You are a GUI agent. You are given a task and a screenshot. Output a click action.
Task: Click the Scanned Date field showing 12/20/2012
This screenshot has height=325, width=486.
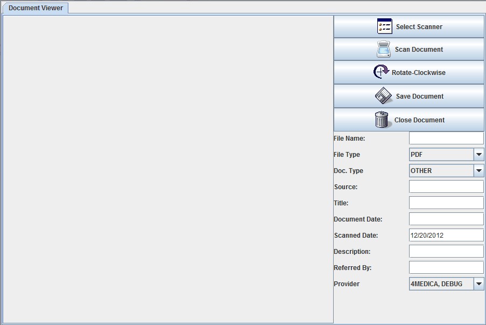point(446,235)
